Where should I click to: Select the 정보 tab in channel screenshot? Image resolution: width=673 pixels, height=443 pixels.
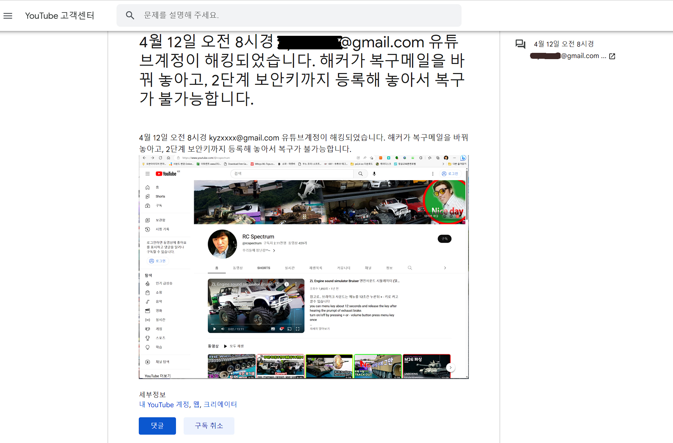tap(389, 268)
